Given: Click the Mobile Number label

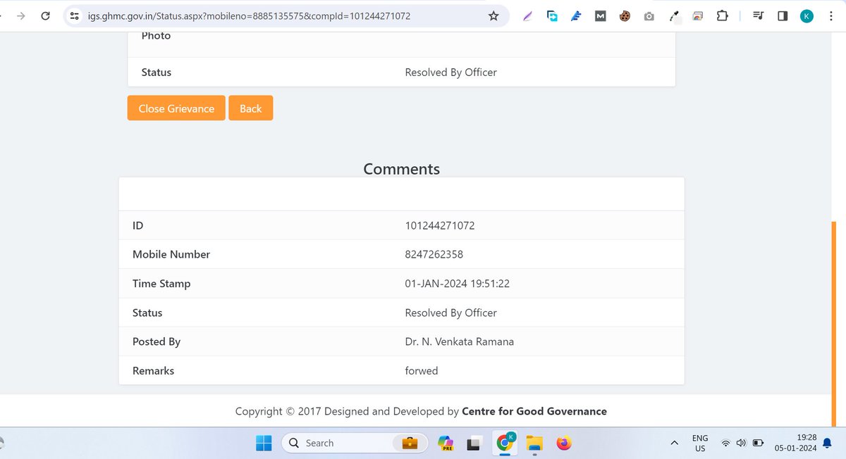Looking at the screenshot, I should tap(171, 254).
